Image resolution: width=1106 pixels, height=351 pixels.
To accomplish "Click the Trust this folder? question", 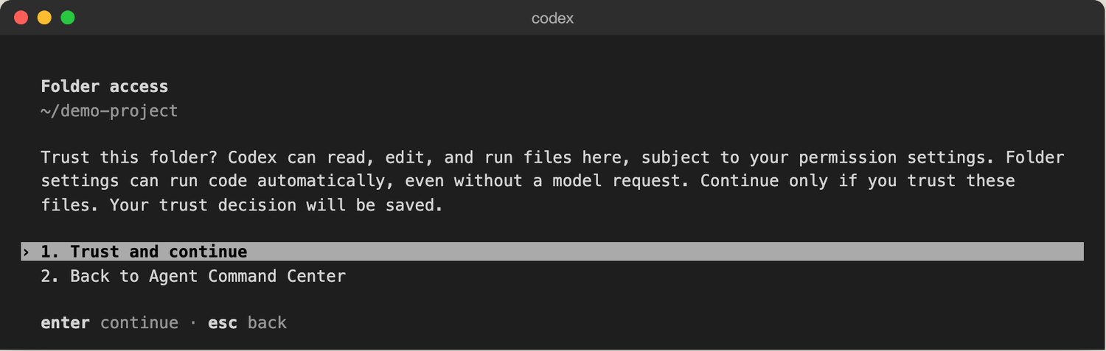I will coord(130,157).
